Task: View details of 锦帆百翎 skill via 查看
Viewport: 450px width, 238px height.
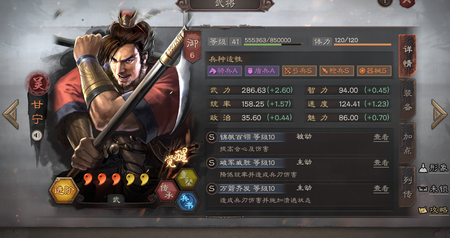Action: pyautogui.click(x=381, y=137)
